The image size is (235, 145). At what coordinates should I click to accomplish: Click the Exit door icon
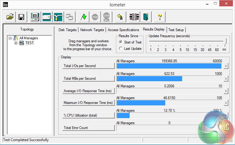pyautogui.click(x=146, y=17)
